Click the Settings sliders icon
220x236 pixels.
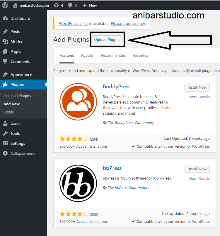pos(5,143)
